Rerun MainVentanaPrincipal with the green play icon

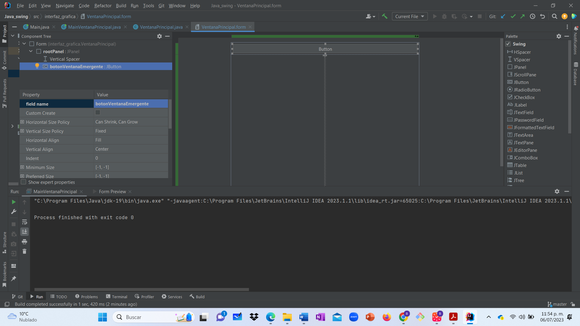[x=13, y=202]
